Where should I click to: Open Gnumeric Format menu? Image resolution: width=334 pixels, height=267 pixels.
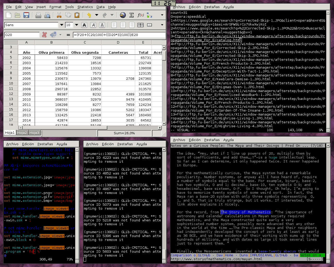tap(56, 7)
